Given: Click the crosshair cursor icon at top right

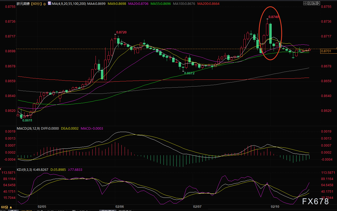Looking at the screenshot, I should (x=305, y=3).
